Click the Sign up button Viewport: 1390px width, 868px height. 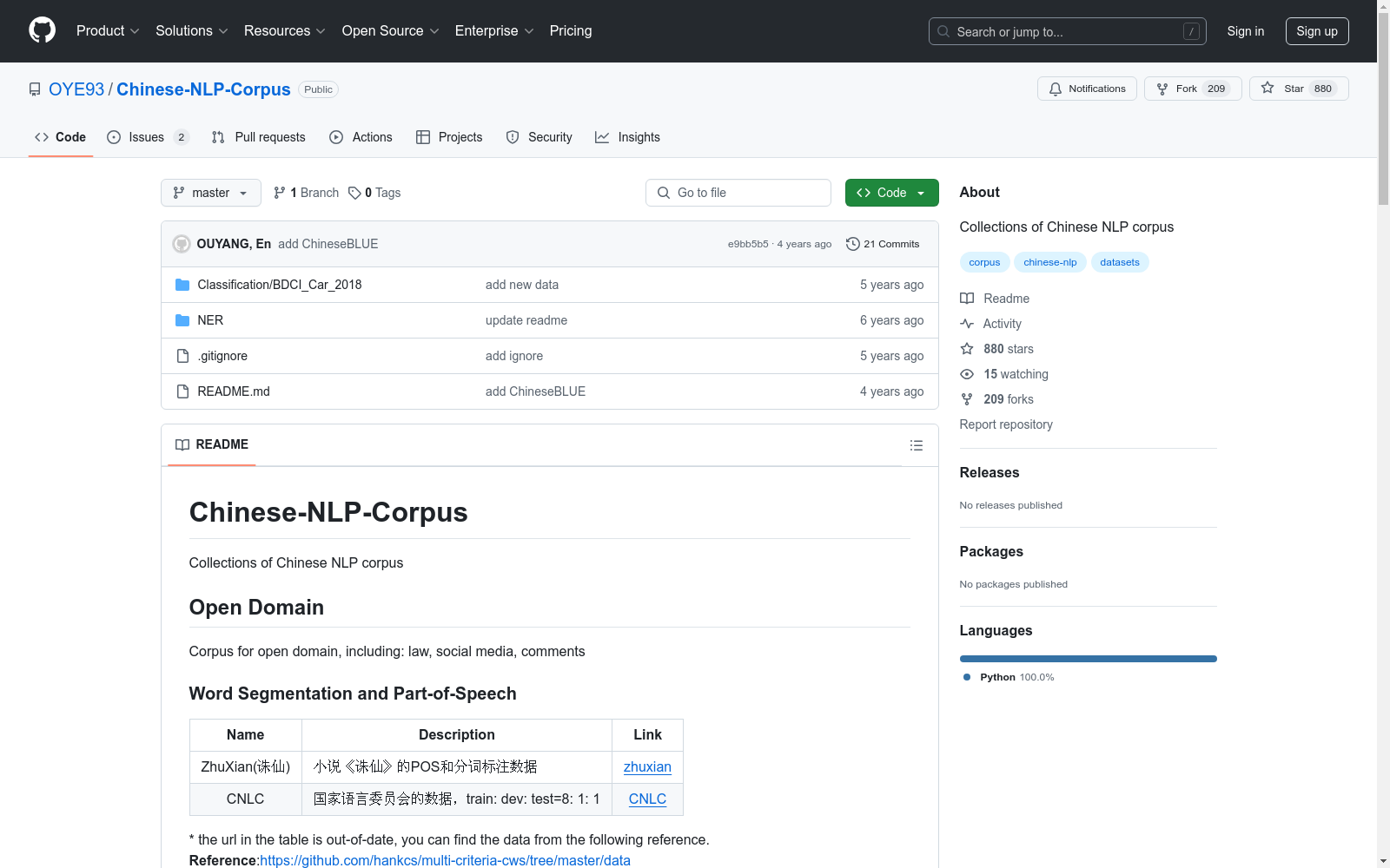(x=1317, y=31)
